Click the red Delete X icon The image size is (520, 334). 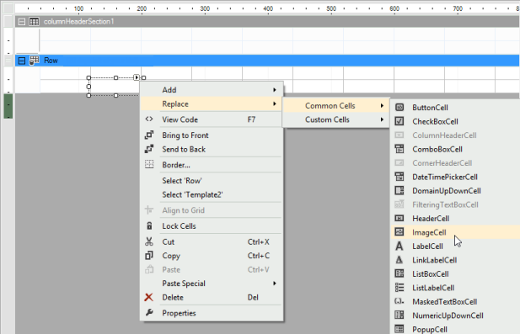tap(149, 297)
